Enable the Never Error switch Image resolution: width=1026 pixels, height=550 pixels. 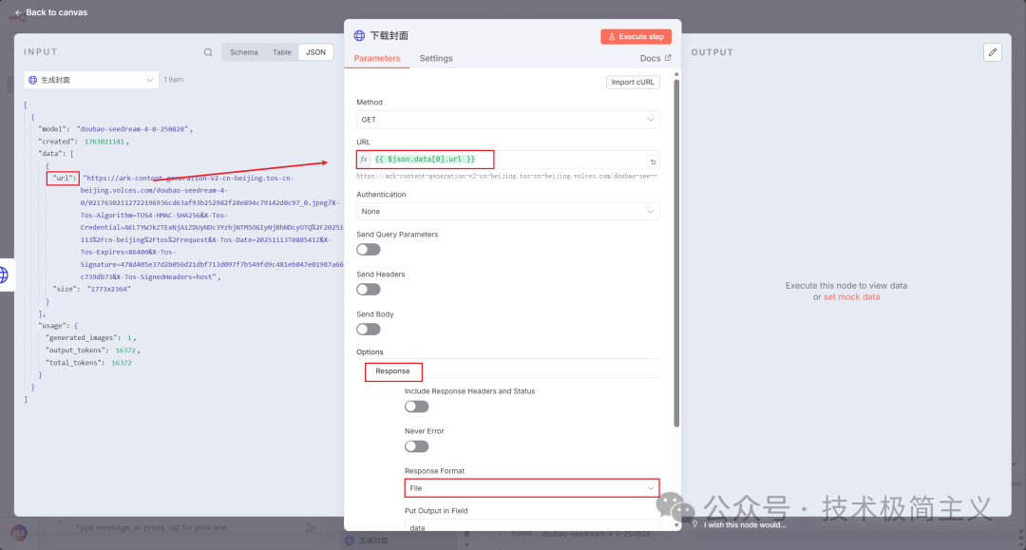point(416,446)
